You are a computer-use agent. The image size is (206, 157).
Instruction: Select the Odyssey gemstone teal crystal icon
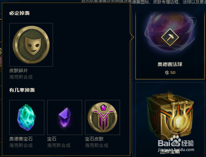point(26,117)
